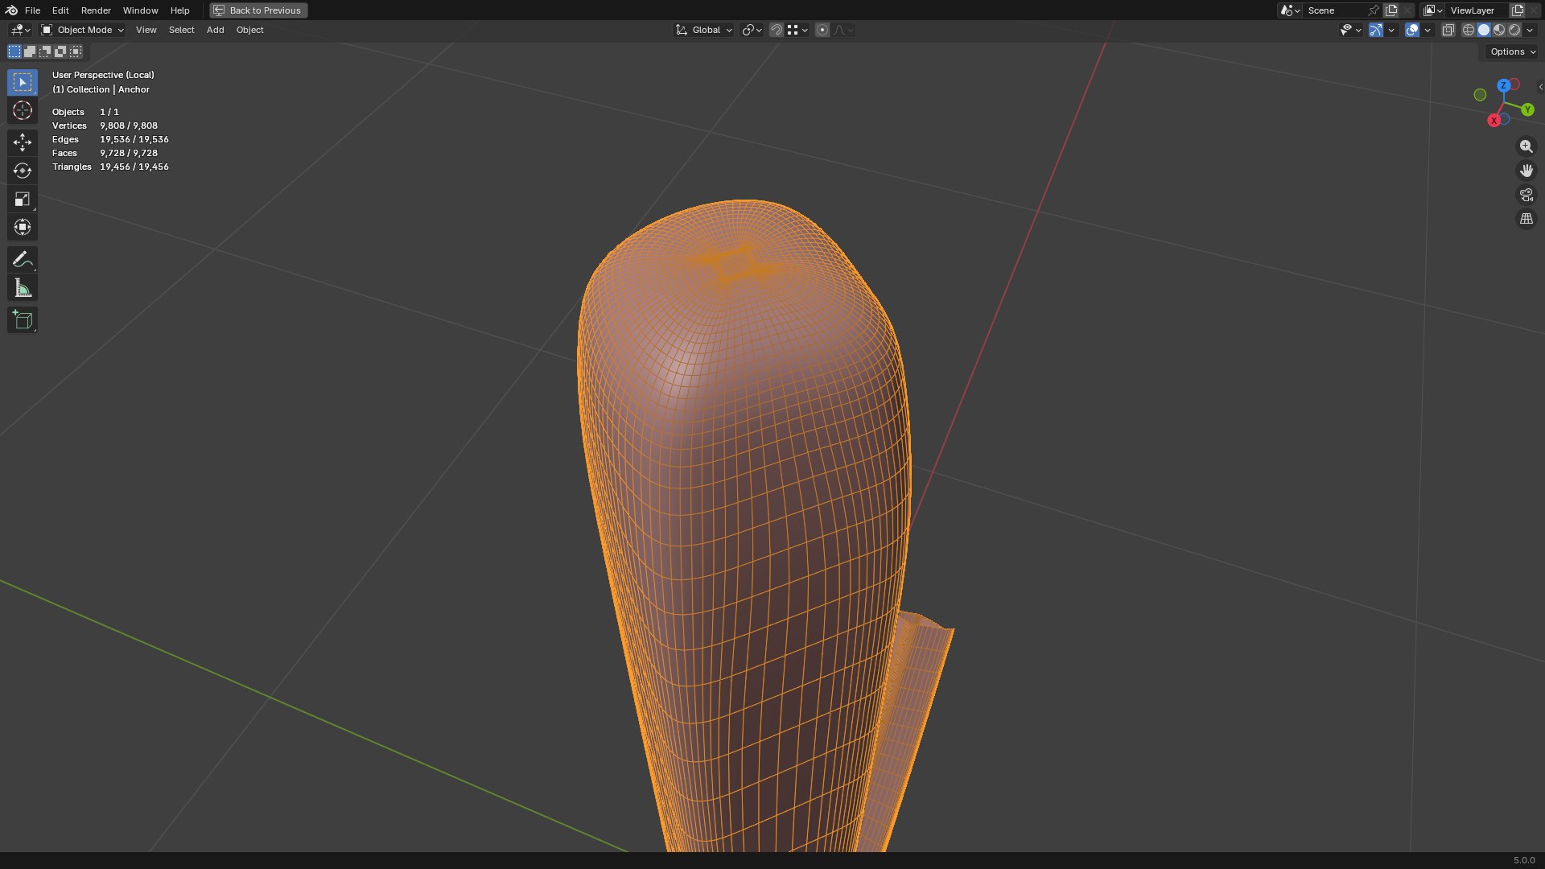The image size is (1545, 869).
Task: Open Global transform orientation dropdown
Action: [x=703, y=30]
